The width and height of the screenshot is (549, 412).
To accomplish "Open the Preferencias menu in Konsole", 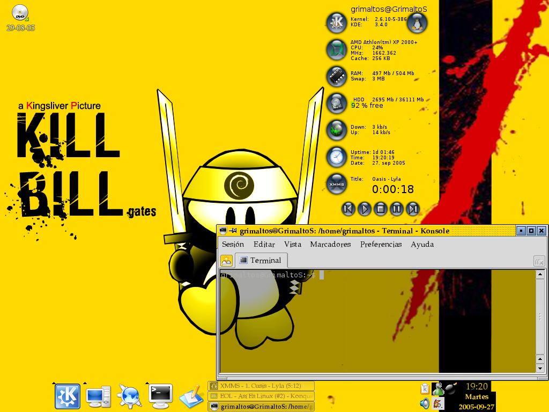I will click(381, 244).
